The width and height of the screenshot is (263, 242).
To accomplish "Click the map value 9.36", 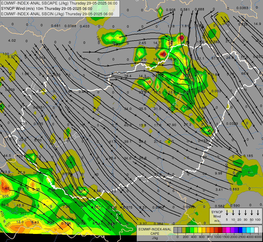I will (50, 223).
